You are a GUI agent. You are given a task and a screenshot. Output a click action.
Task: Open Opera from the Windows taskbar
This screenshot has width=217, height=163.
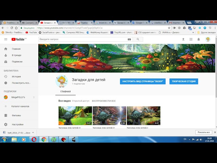(34, 139)
